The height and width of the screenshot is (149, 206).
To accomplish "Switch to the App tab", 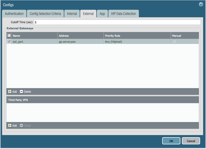I will click(x=102, y=14).
